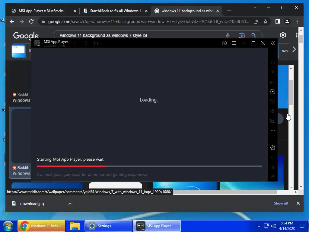Open keyboard controls icon in MSI sidebar
The image size is (309, 232).
273,82
